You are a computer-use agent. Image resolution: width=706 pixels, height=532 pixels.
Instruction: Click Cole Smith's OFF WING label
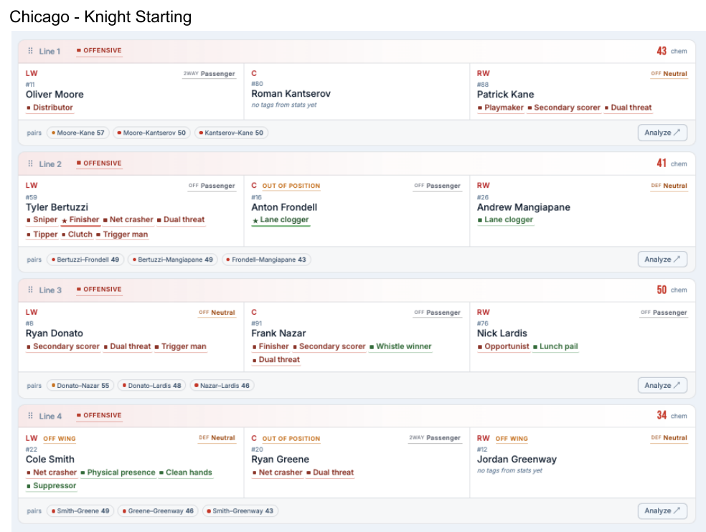(60, 439)
